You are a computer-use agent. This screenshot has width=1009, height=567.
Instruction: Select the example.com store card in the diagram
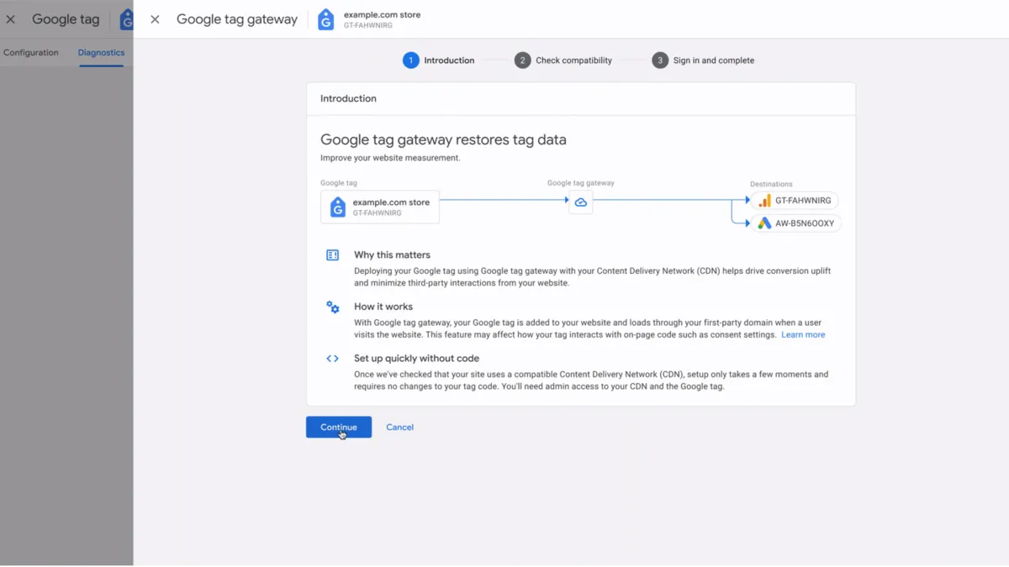tap(379, 206)
